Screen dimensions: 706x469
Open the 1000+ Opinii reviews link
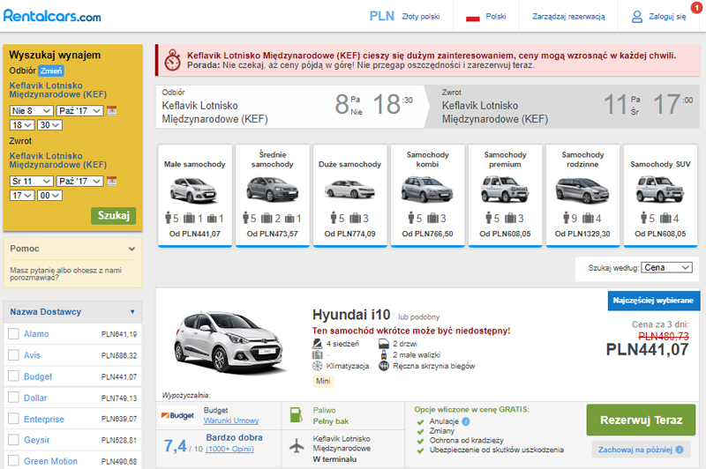tap(229, 449)
